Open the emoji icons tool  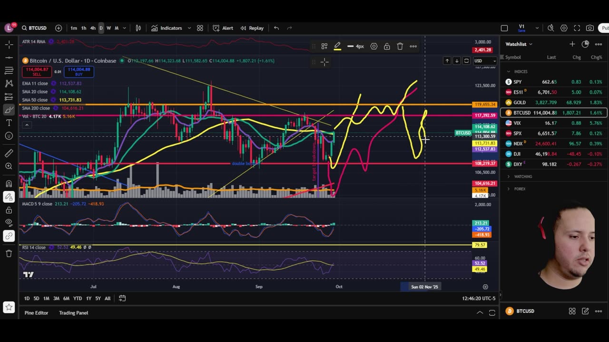tap(9, 136)
